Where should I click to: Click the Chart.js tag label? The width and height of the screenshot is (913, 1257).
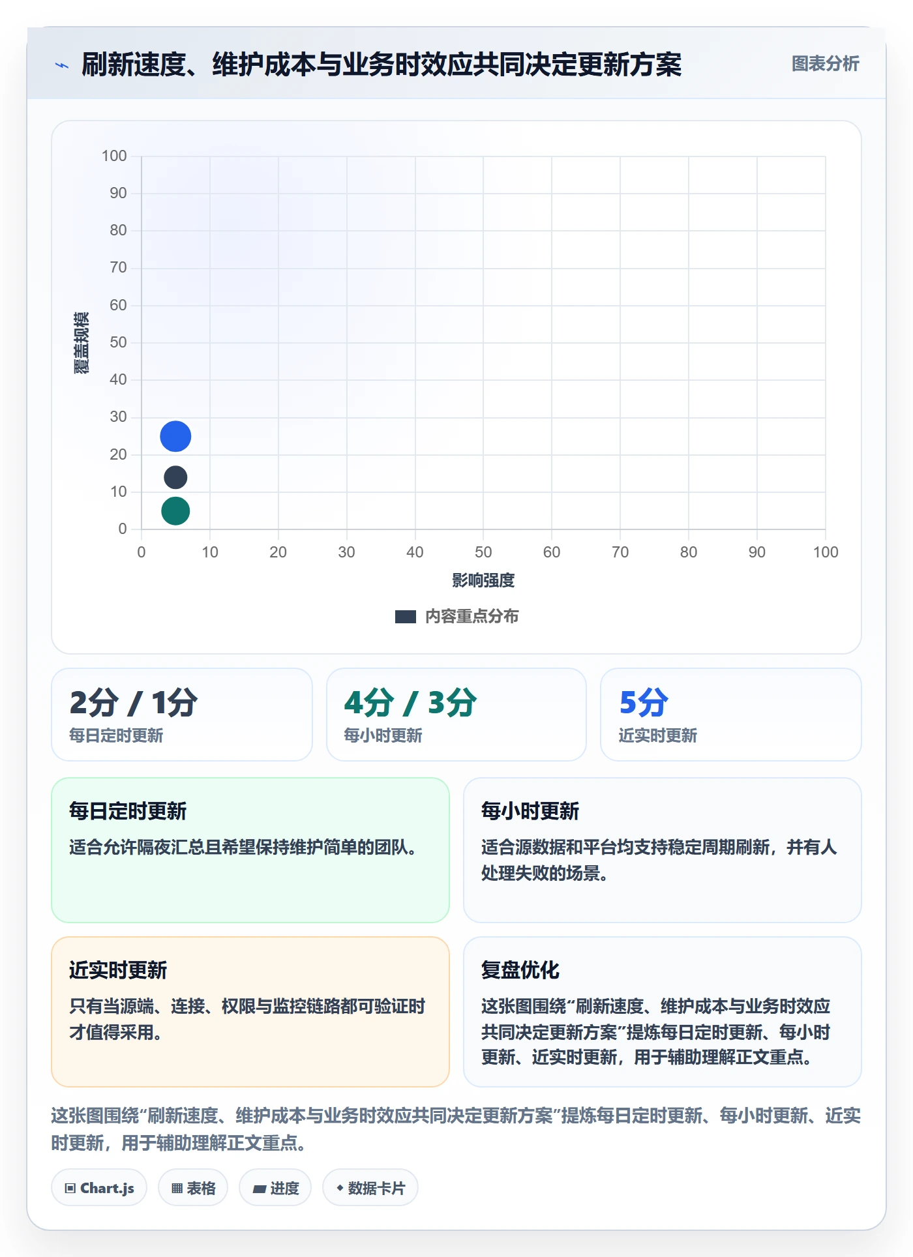click(x=107, y=1188)
